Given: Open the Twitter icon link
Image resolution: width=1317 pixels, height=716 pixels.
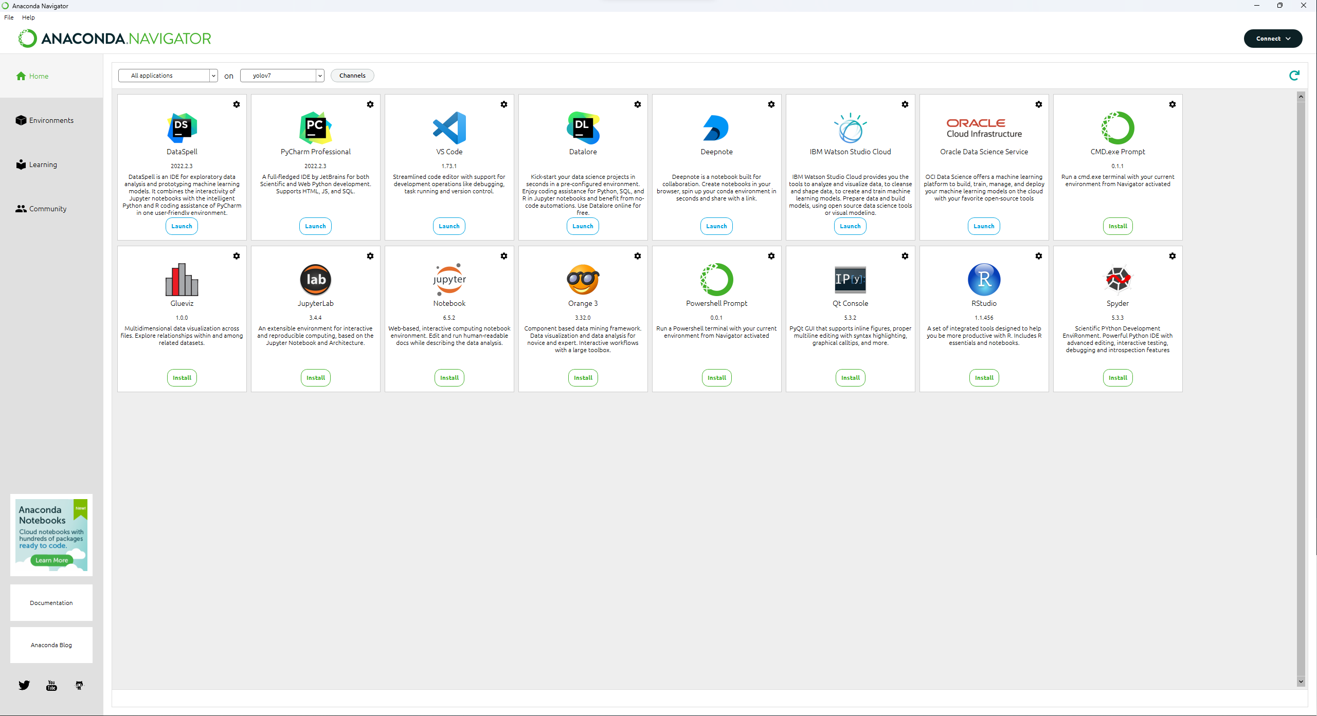Looking at the screenshot, I should (24, 685).
